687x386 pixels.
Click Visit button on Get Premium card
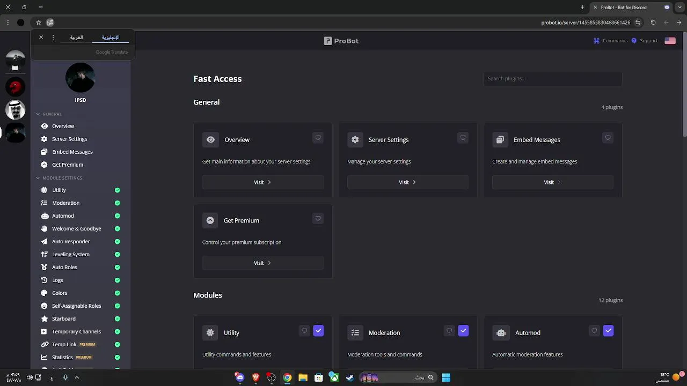(262, 263)
